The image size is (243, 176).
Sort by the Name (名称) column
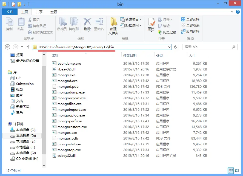click(55, 55)
